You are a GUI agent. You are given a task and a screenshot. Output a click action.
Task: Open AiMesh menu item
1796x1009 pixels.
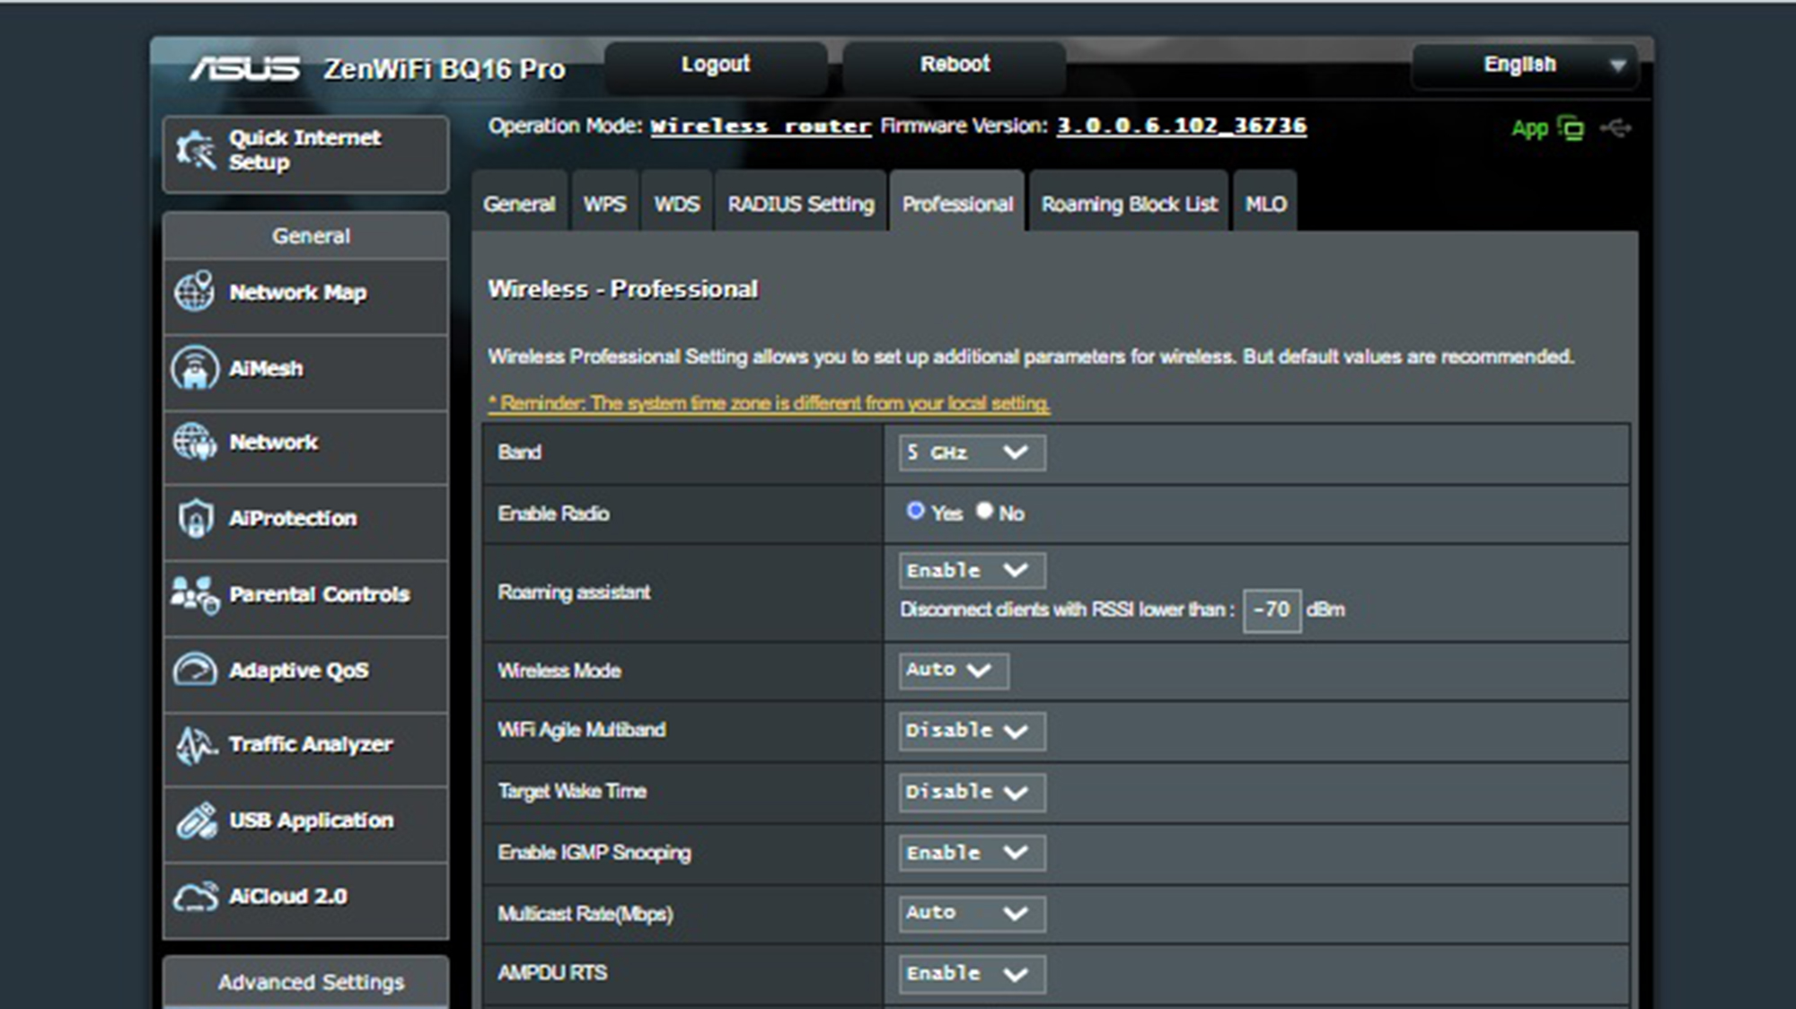305,372
